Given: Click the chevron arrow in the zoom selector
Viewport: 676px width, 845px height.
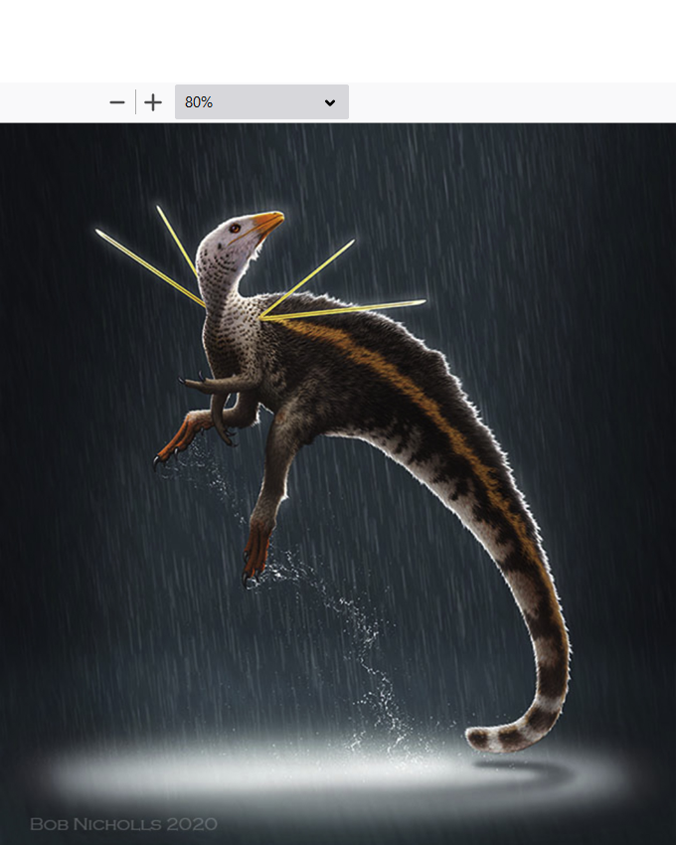Looking at the screenshot, I should point(330,102).
